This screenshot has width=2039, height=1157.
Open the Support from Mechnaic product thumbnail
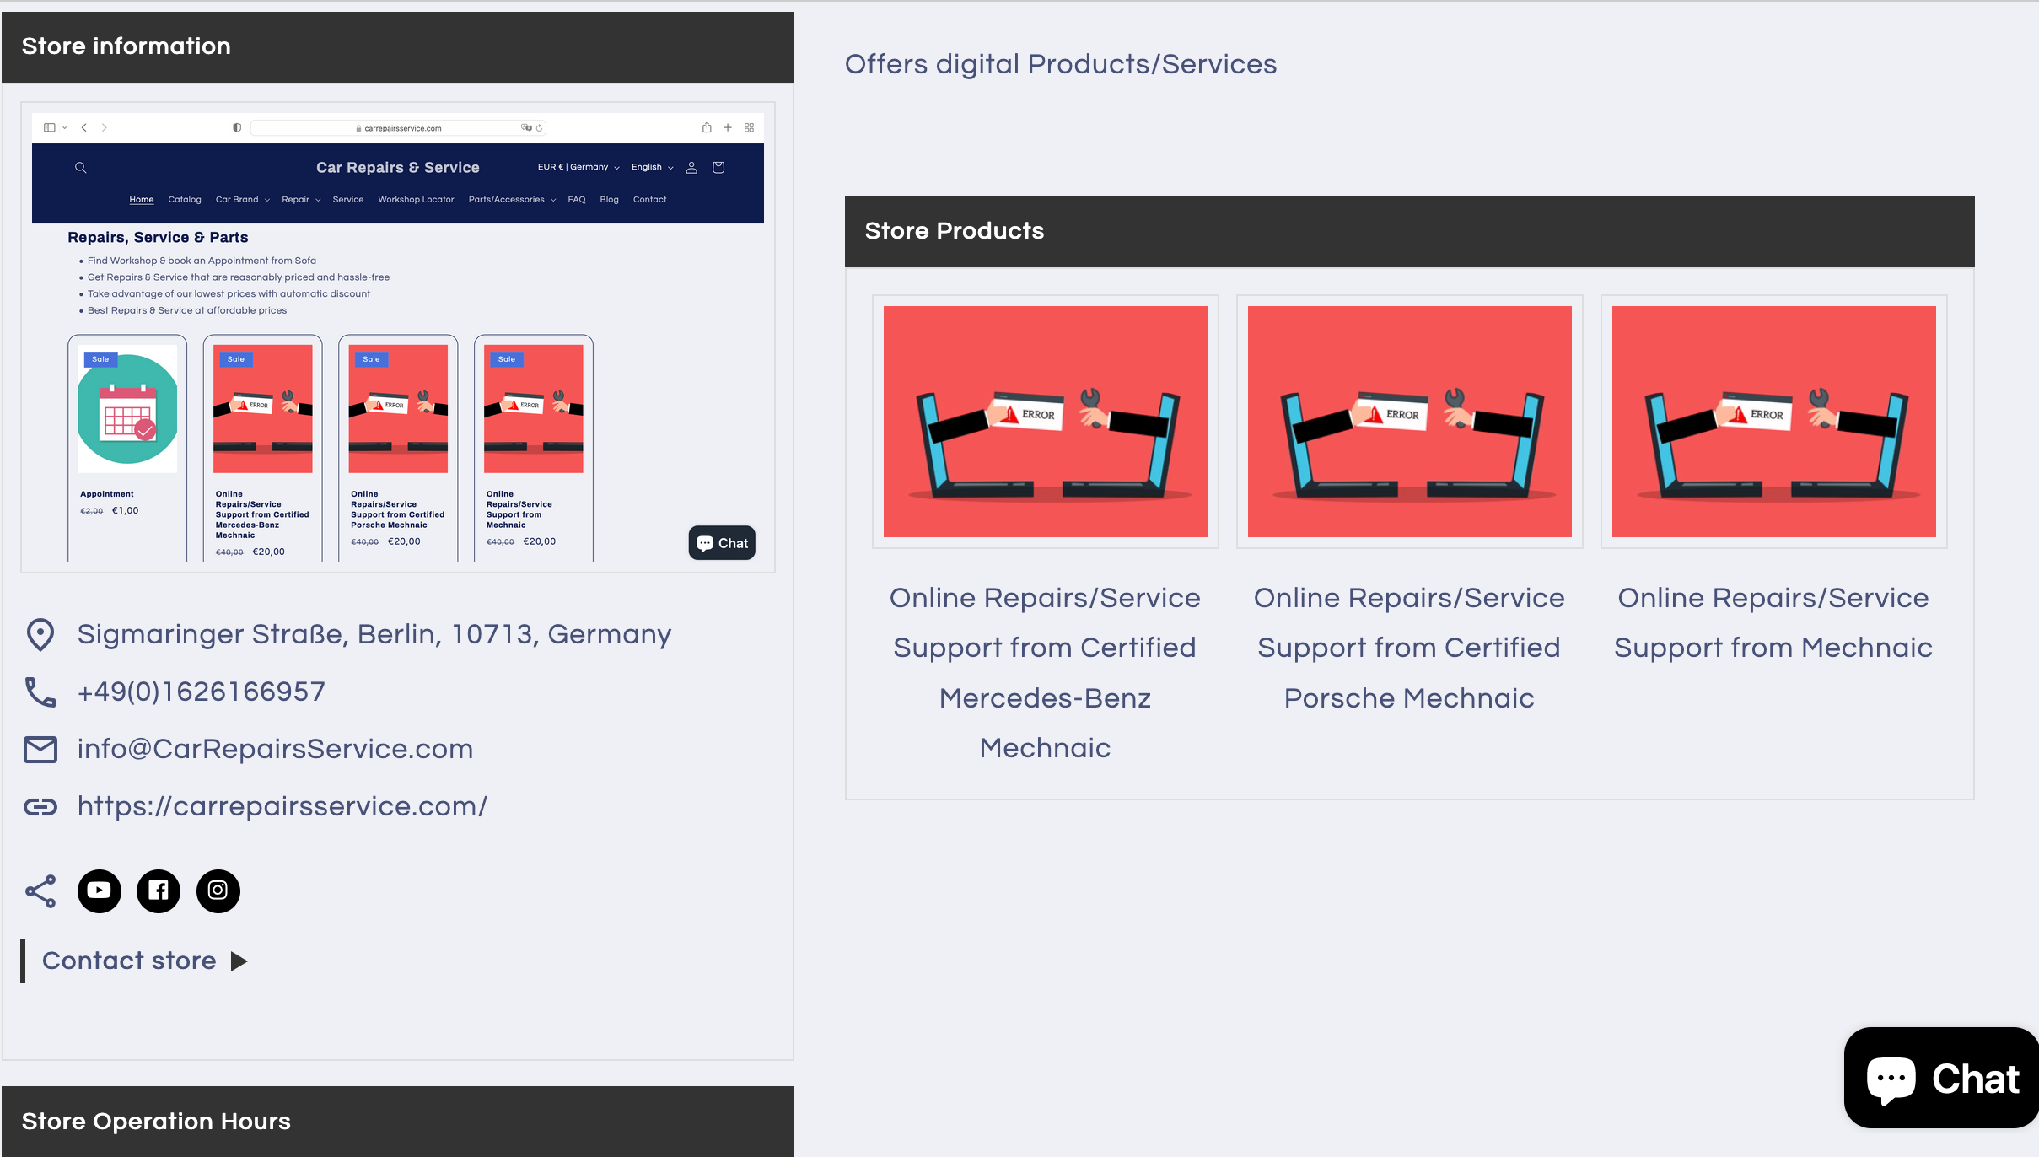pyautogui.click(x=1773, y=422)
